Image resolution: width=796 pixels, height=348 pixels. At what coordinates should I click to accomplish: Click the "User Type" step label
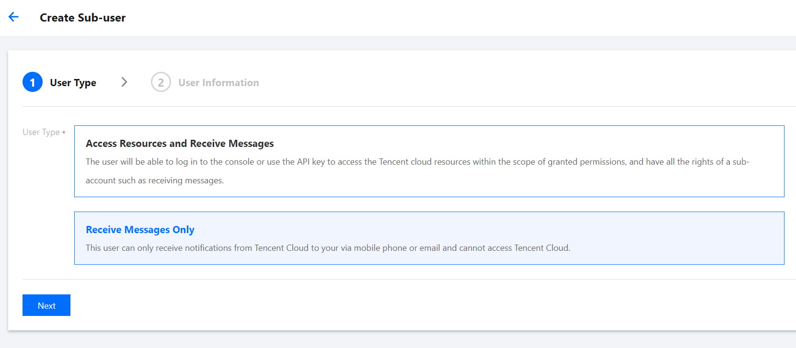73,83
